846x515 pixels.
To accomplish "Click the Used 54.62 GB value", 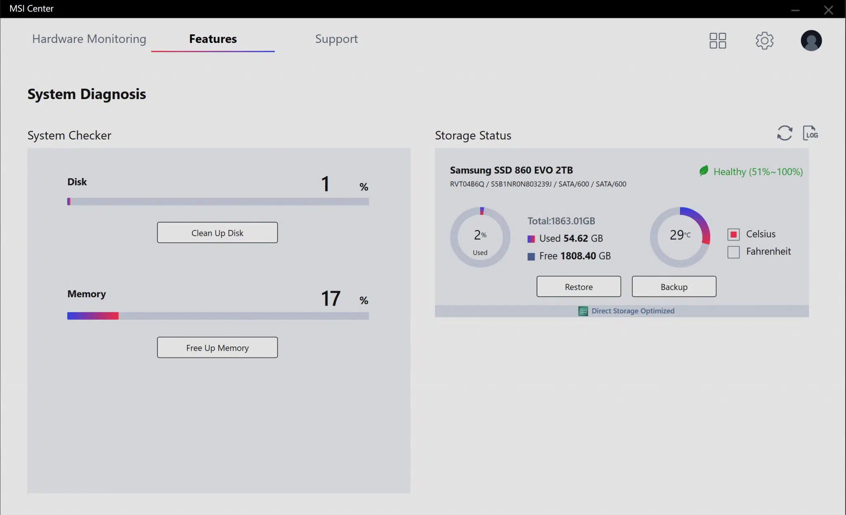I will click(571, 238).
